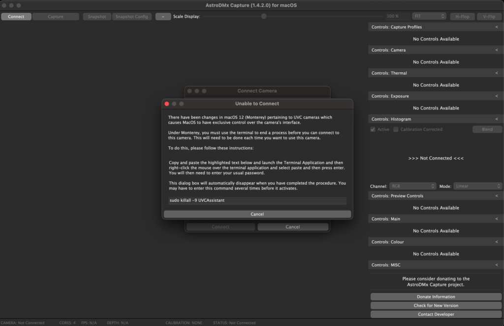504x326 pixels.
Task: Open the Channel RGB dropdown
Action: (x=412, y=186)
